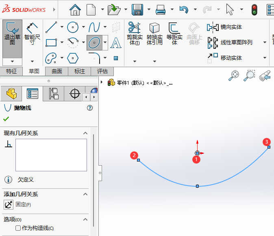This screenshot has height=236, width=274.
Task: Print using the printer icon
Action: click(x=161, y=10)
